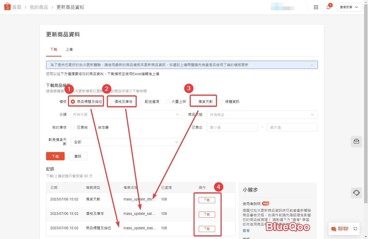Click the 重設 reset button
The image size is (368, 239).
[x=78, y=156]
